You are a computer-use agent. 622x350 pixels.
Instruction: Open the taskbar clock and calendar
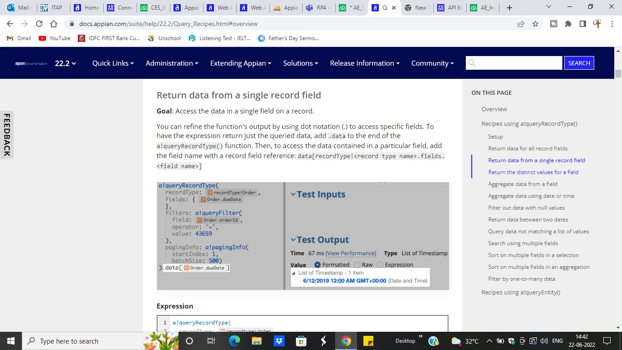tap(581, 341)
